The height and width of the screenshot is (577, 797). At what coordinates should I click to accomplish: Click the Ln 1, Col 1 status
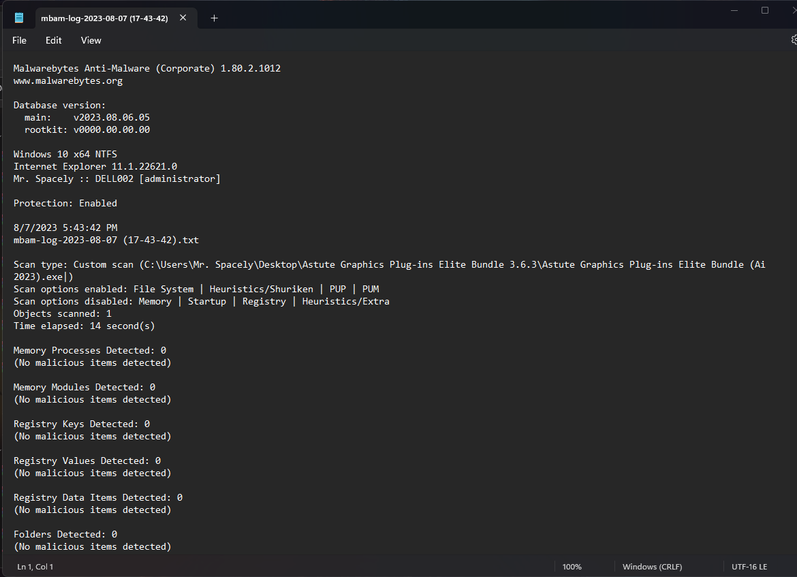pyautogui.click(x=35, y=566)
